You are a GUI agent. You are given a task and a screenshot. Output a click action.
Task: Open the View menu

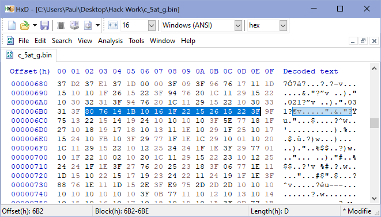coord(85,41)
